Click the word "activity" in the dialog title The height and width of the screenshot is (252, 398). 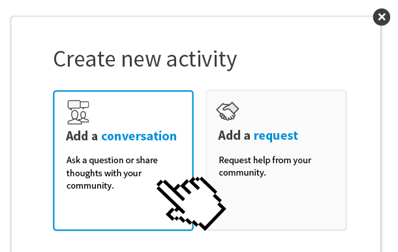[x=202, y=59]
